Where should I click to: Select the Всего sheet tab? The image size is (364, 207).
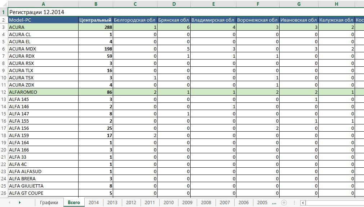point(74,202)
